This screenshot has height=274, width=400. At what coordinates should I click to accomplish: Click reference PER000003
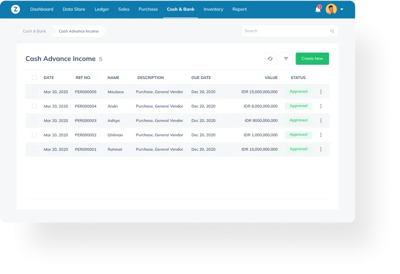tap(85, 120)
